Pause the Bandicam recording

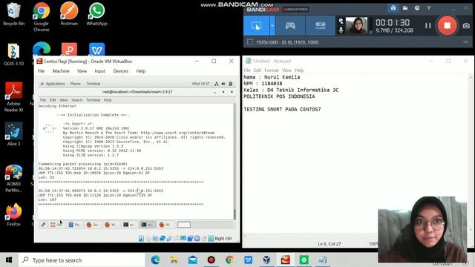[427, 26]
